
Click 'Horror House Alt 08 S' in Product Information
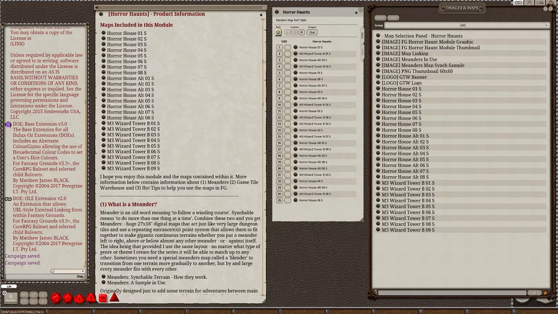coord(130,118)
